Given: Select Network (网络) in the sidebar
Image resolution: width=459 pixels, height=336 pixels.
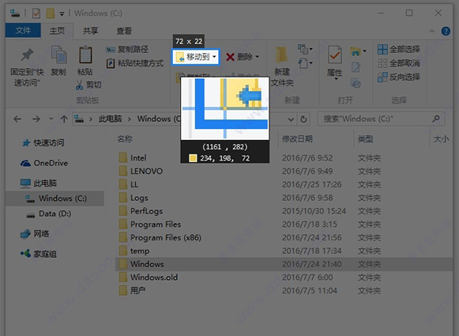Looking at the screenshot, I should tap(35, 233).
